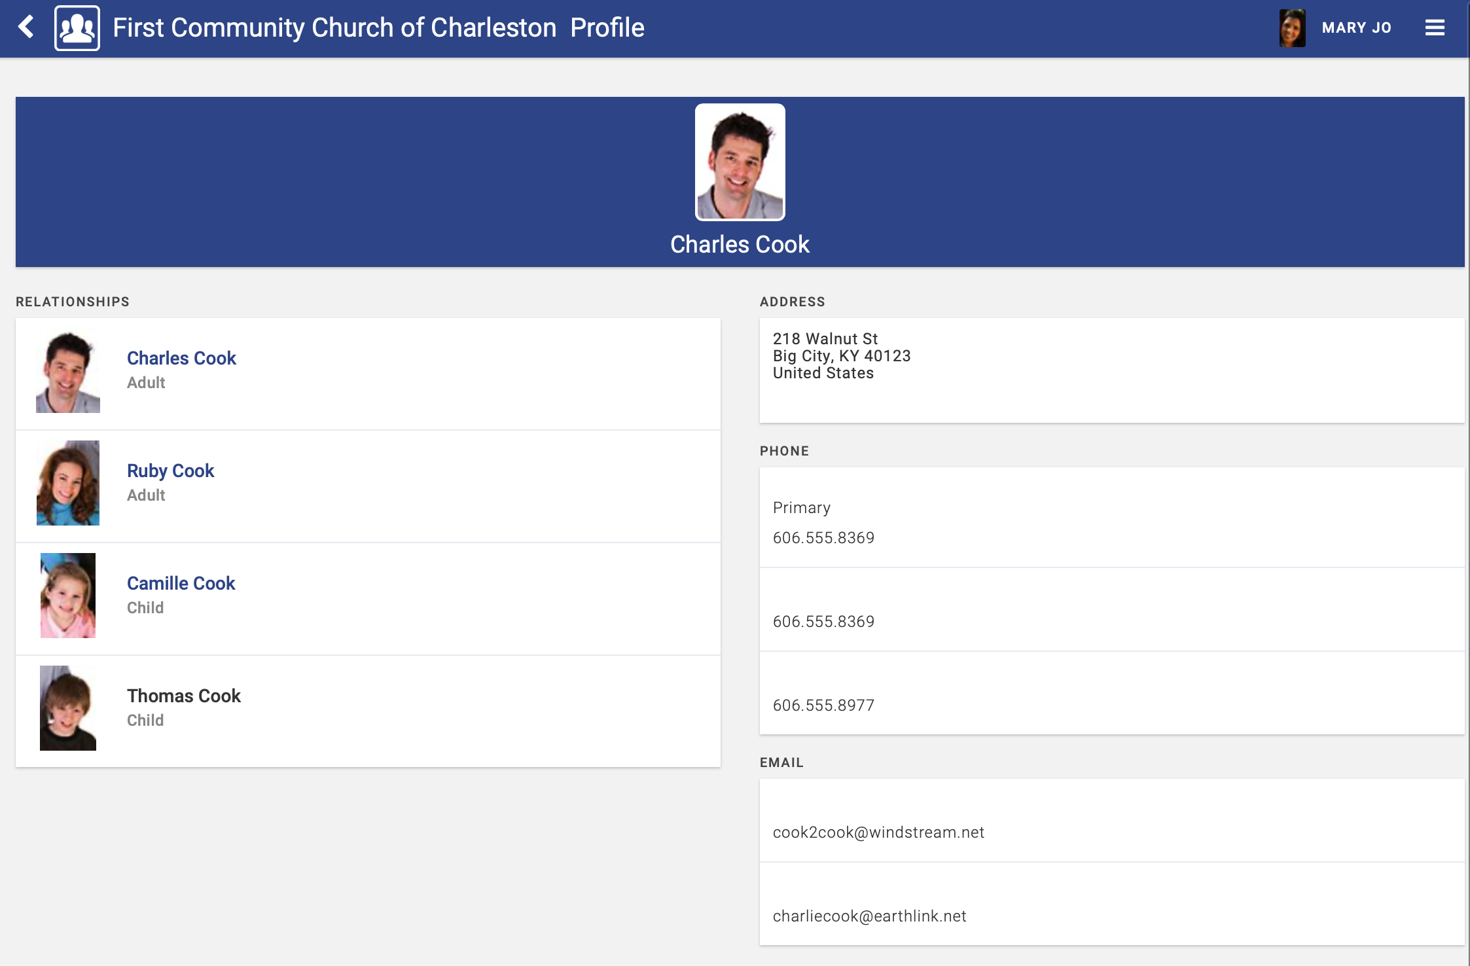Open Charles Cook relationship link

pos(181,358)
